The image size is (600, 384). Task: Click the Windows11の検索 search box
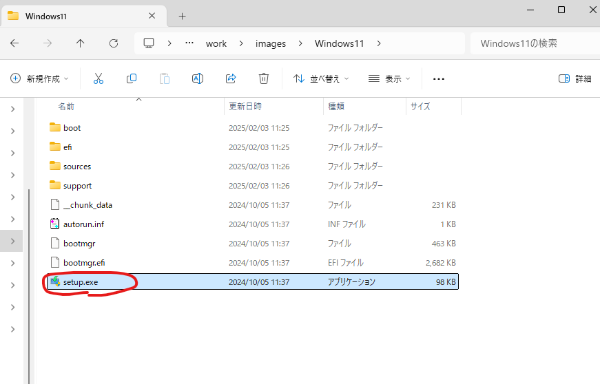tap(535, 43)
